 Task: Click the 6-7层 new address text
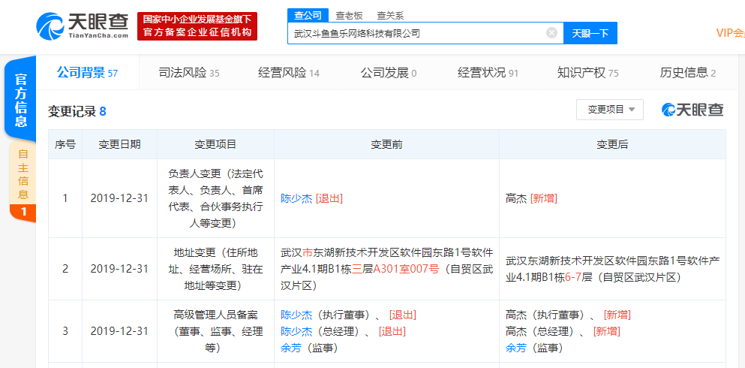[578, 278]
